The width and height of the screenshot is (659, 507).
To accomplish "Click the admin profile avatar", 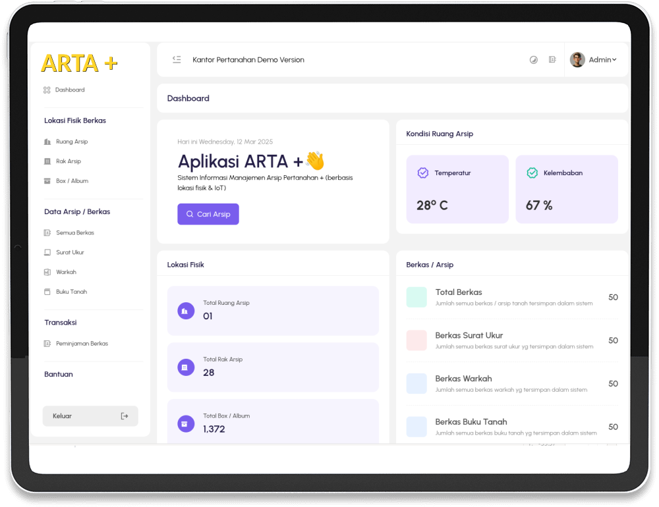I will coord(577,60).
